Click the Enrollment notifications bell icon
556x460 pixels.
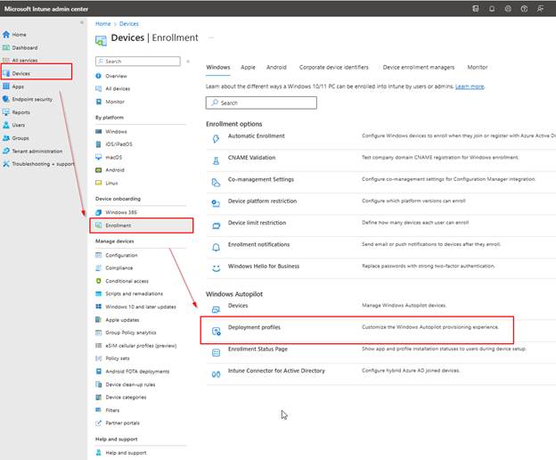click(x=216, y=246)
